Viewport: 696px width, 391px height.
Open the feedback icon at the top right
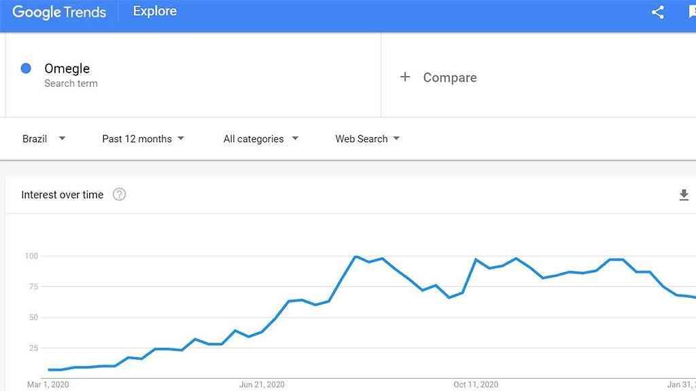point(691,12)
